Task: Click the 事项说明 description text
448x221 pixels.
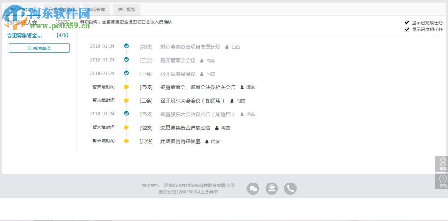Action: click(126, 22)
